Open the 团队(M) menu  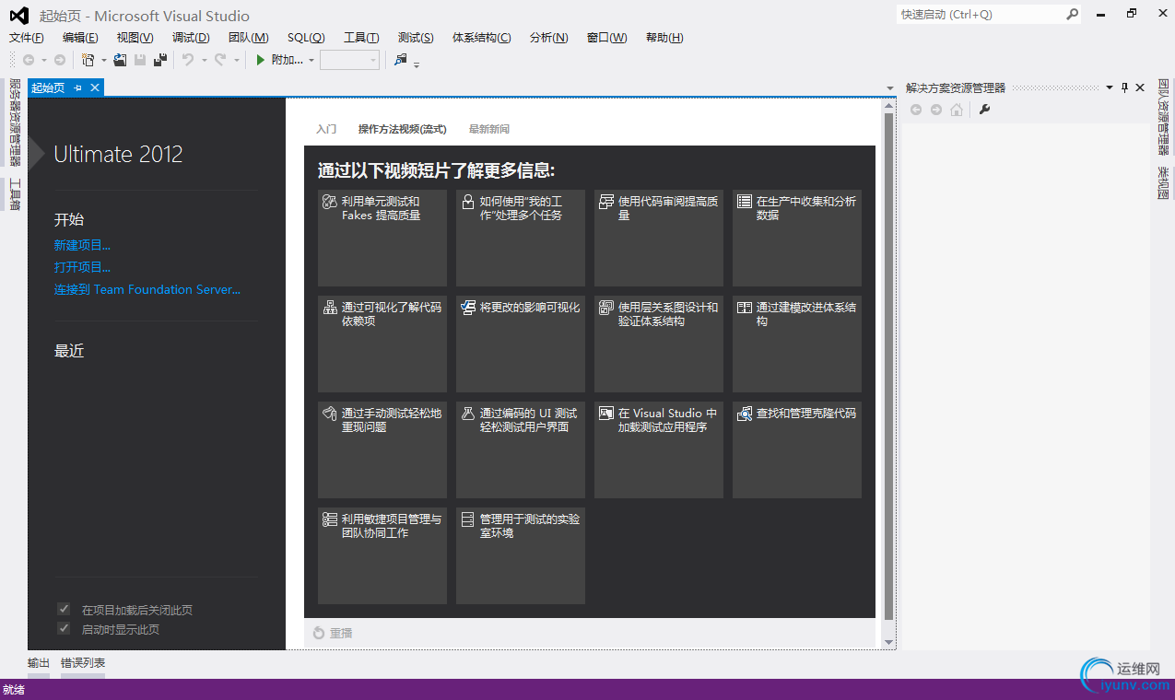[249, 38]
